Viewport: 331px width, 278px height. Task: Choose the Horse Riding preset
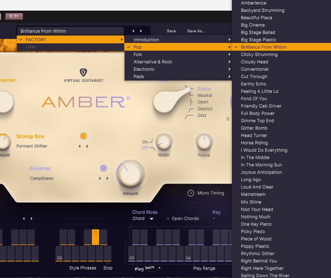(281, 143)
